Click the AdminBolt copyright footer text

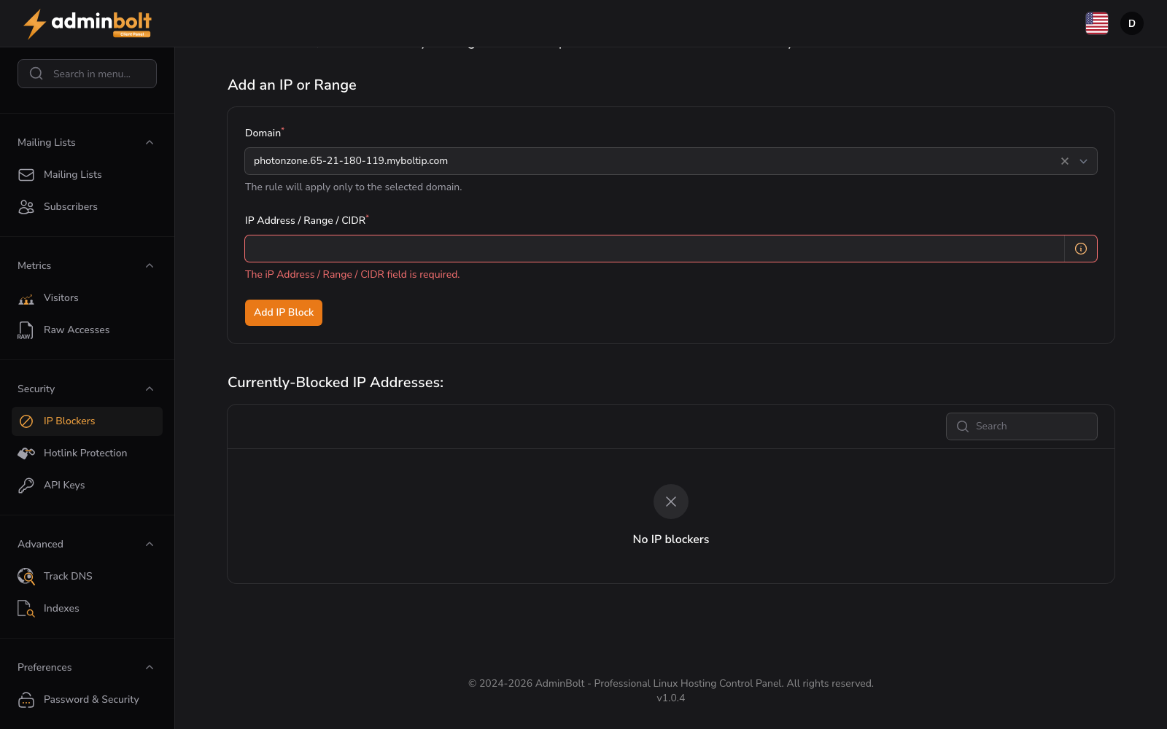click(x=671, y=684)
